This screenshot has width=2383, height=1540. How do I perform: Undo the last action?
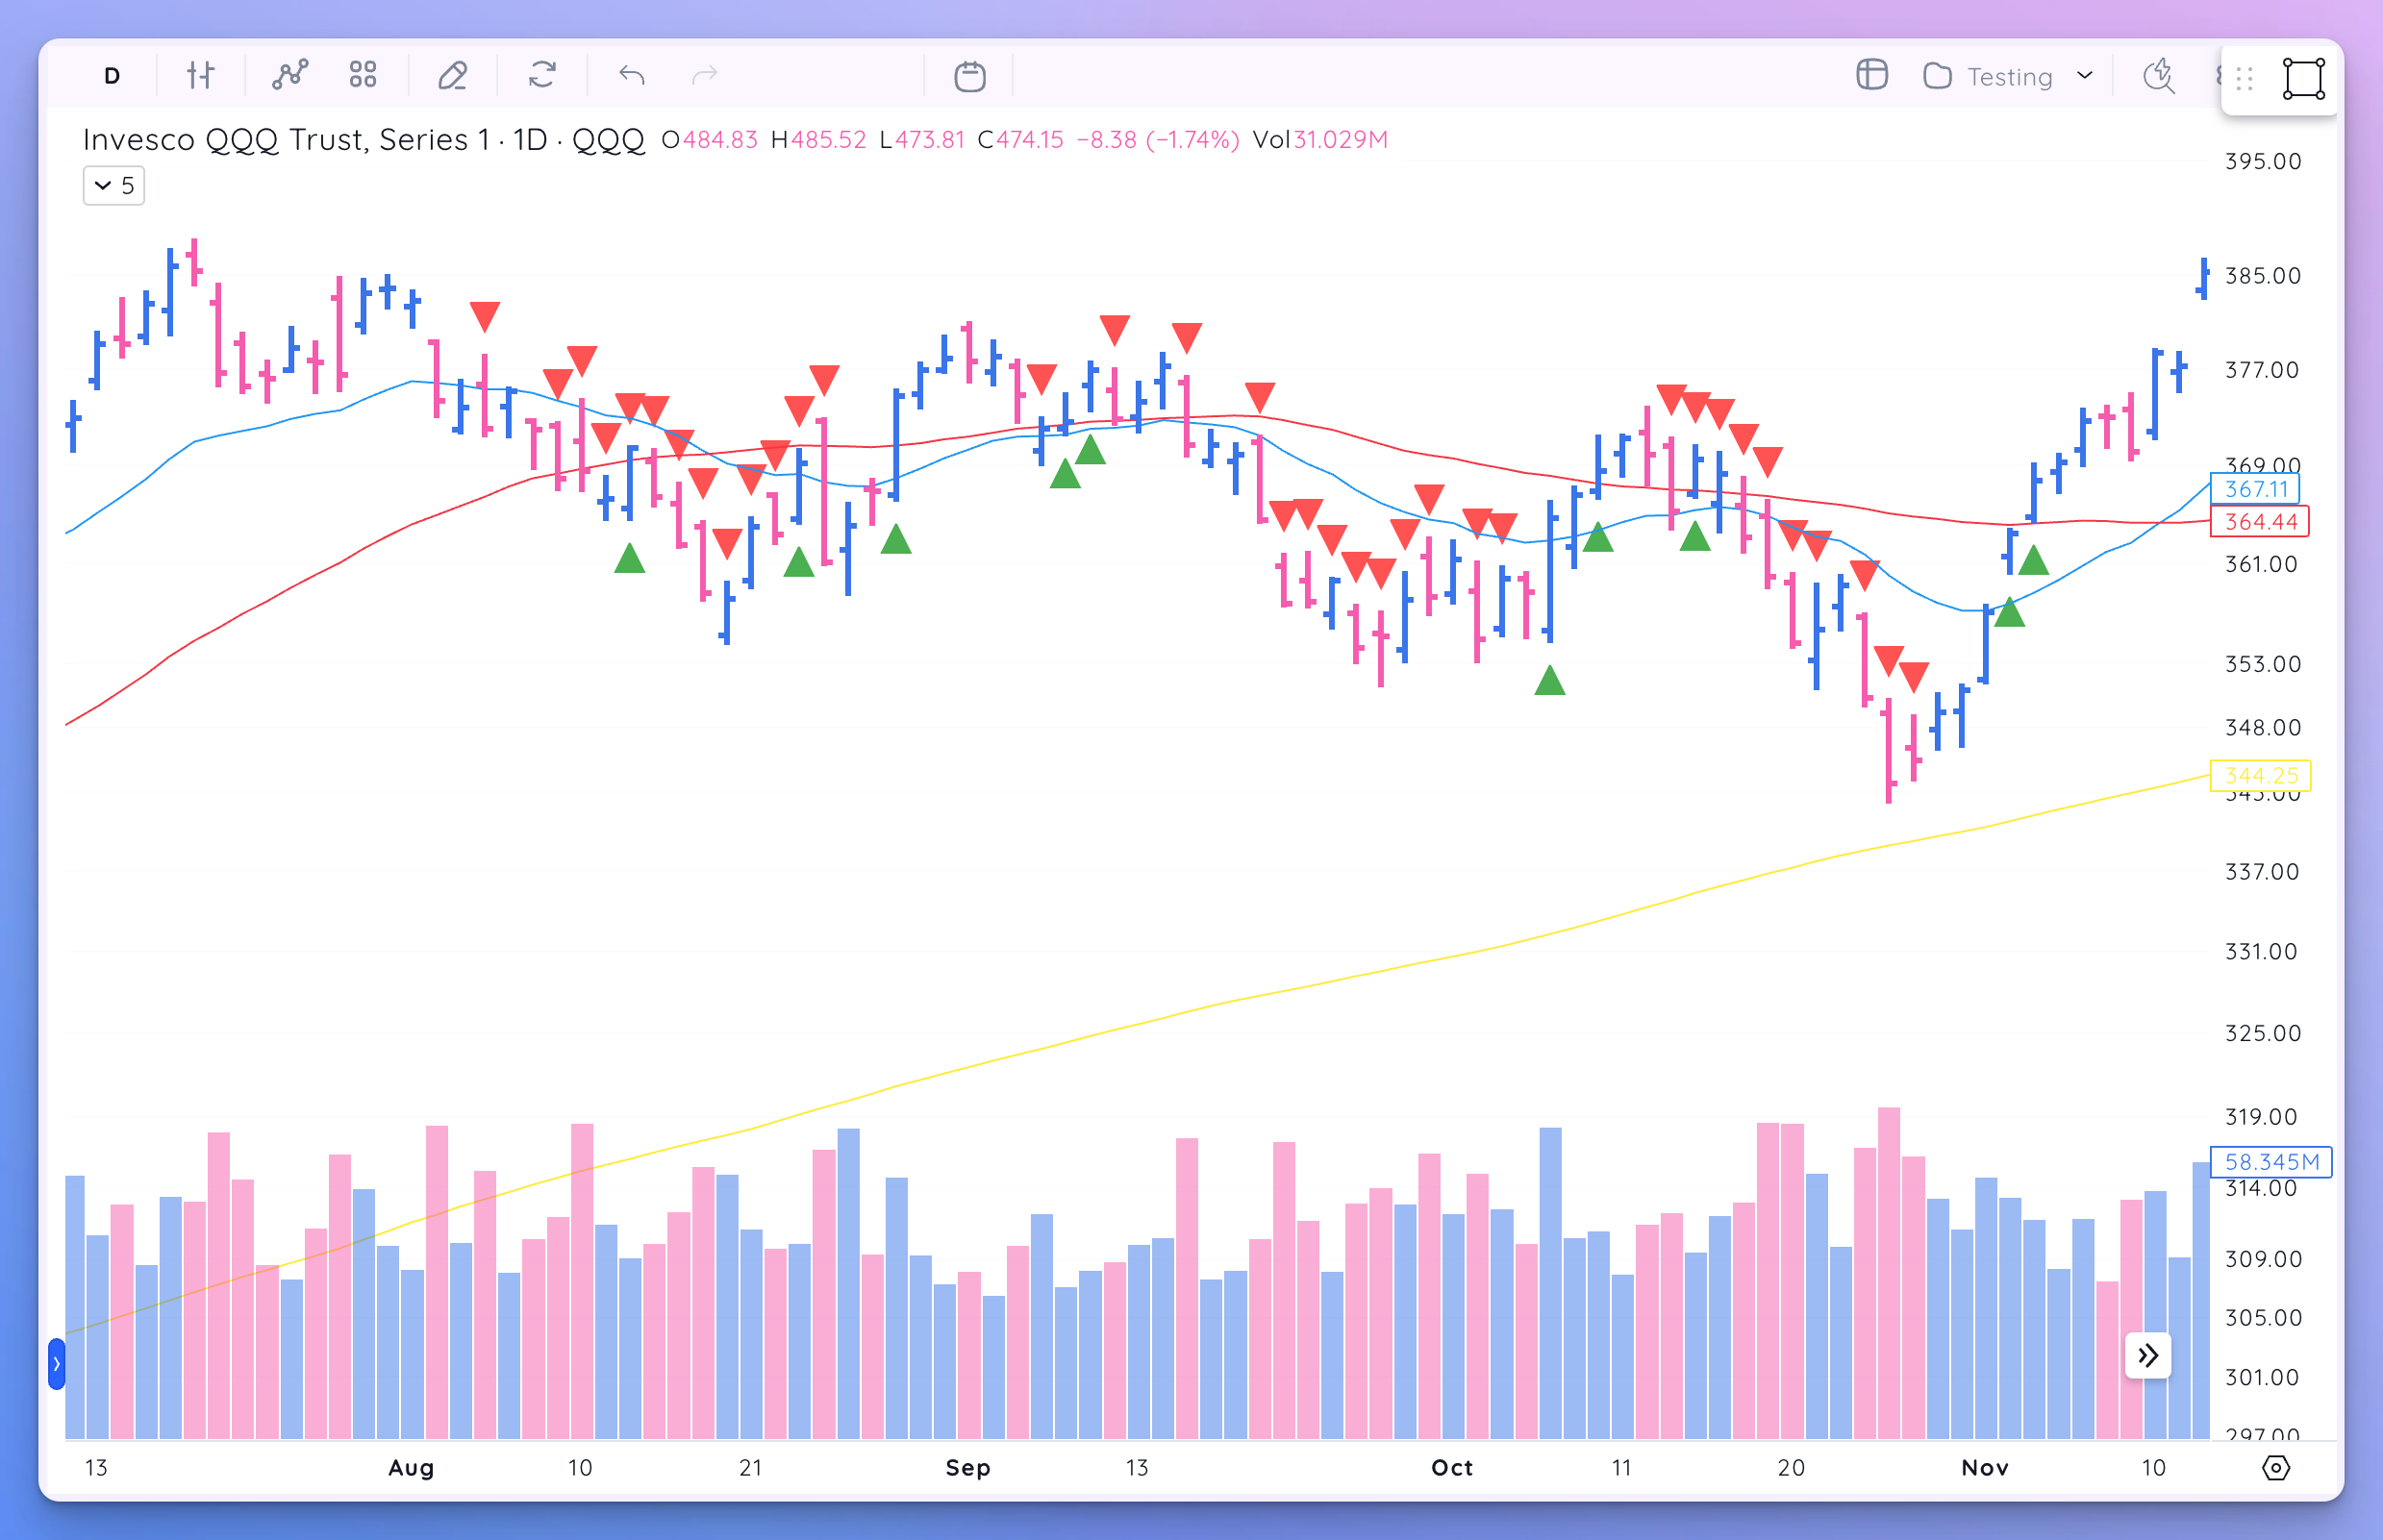point(631,76)
